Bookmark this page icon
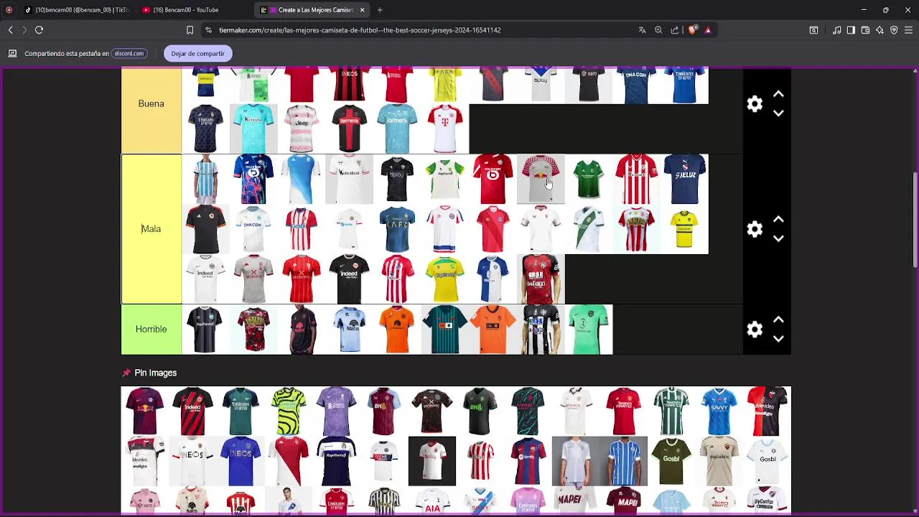The width and height of the screenshot is (919, 517). point(190,30)
